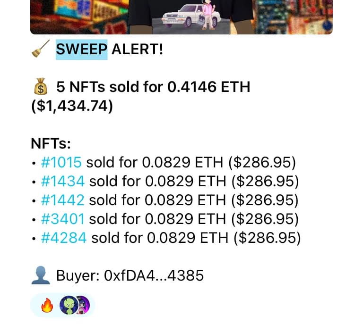The image size is (363, 324).
Task: Click the broom emoji before SWEEP ALERT
Action: click(x=40, y=49)
